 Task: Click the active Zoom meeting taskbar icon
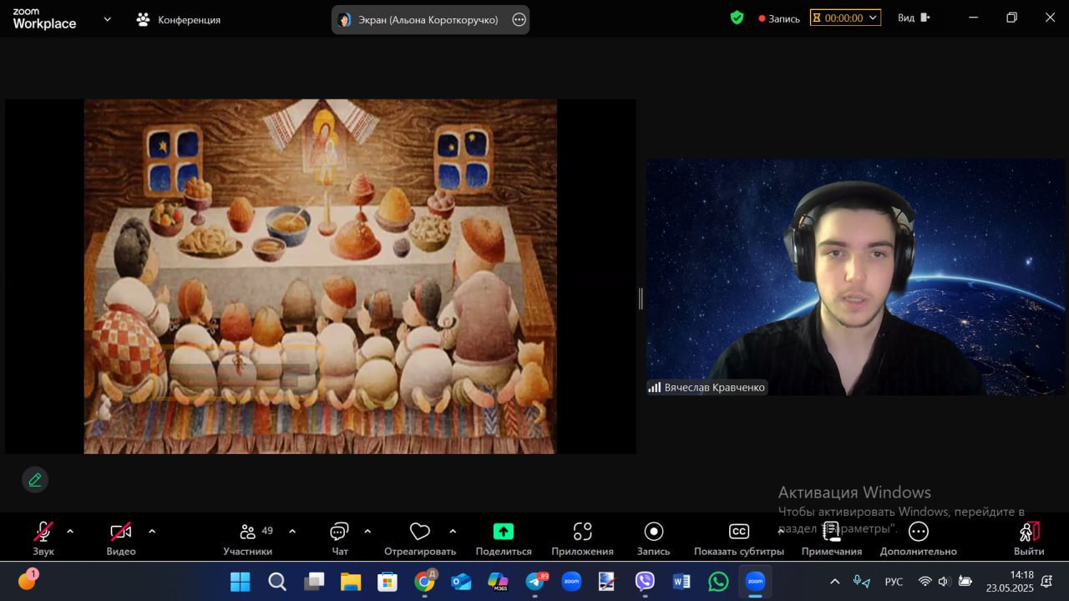tap(755, 581)
